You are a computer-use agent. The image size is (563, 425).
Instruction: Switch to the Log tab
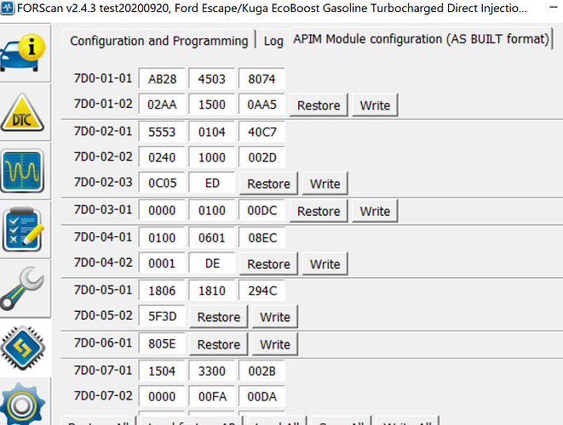click(x=273, y=41)
